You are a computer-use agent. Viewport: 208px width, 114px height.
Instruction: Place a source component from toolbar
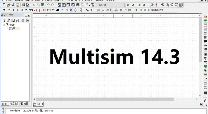4,10
